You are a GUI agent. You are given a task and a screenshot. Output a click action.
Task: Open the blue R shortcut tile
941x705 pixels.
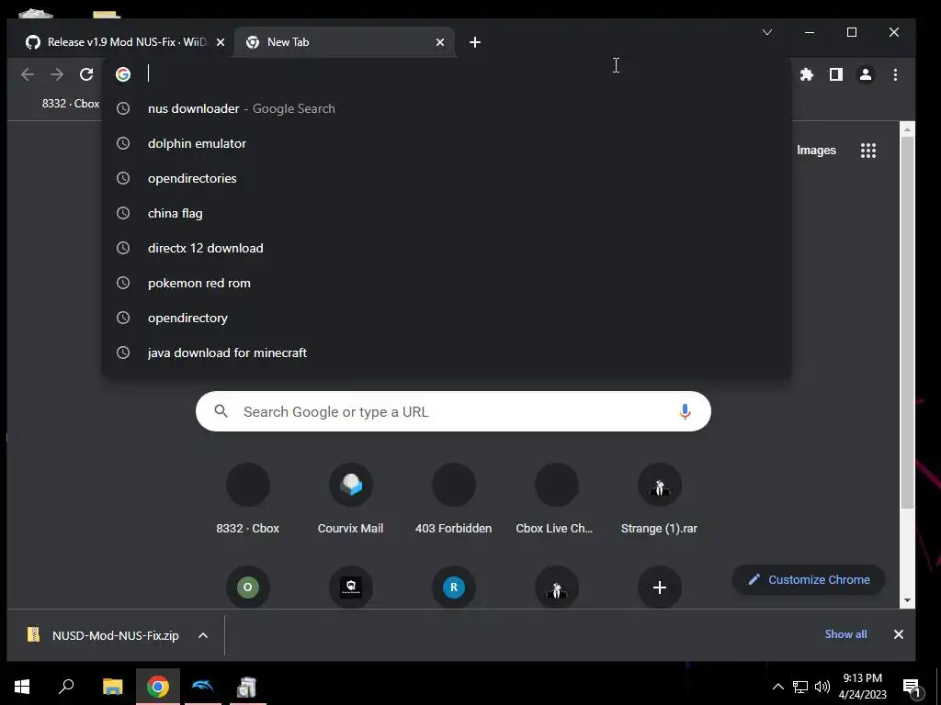(454, 587)
